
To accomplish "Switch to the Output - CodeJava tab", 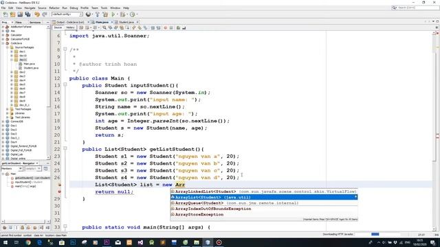I will click(x=70, y=22).
